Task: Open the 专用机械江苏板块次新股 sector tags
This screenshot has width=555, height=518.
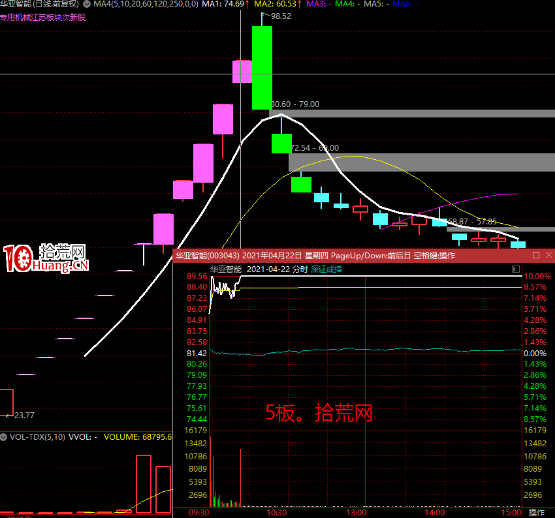Action: pyautogui.click(x=43, y=18)
